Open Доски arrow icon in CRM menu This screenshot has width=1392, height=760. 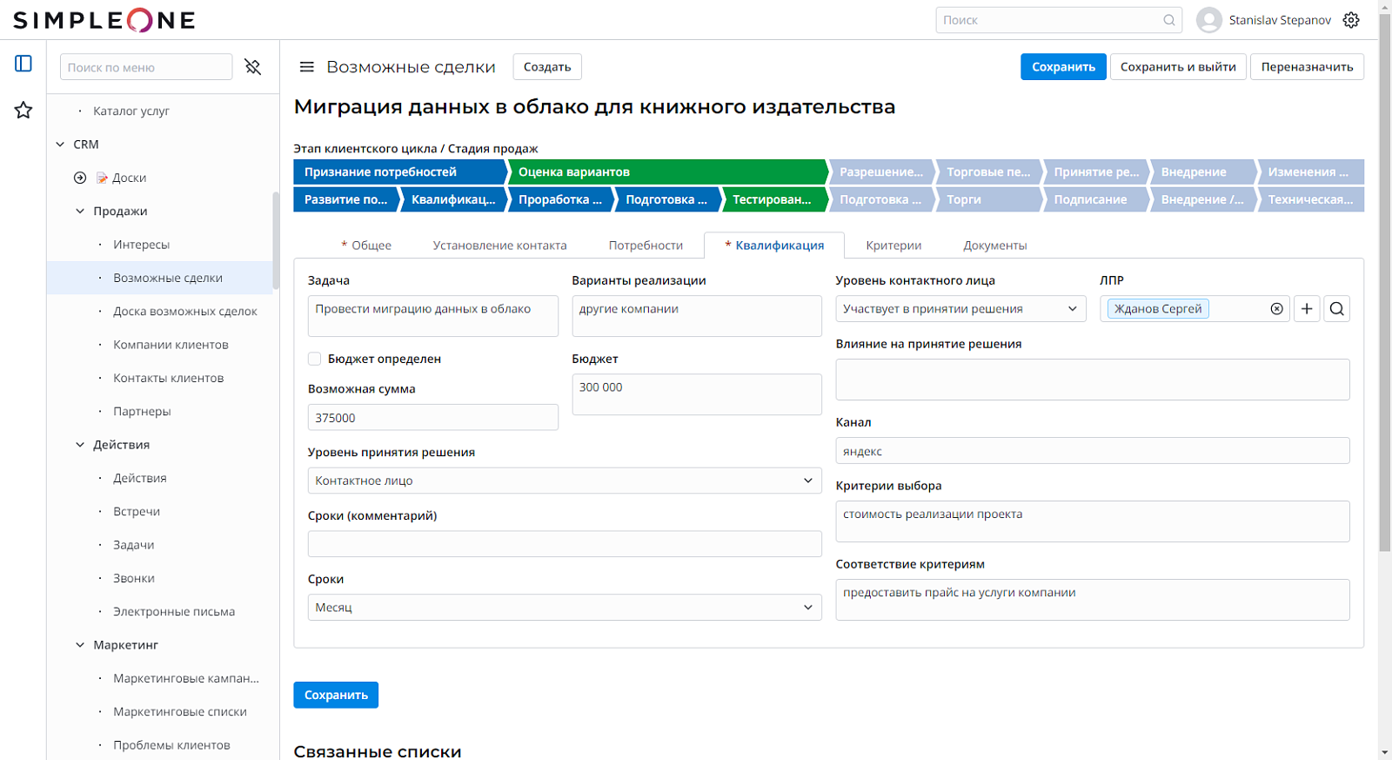[80, 178]
